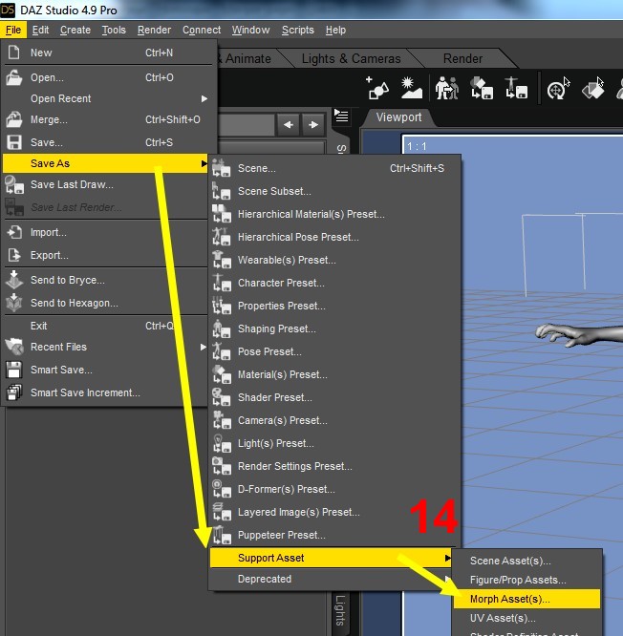Open the Create menu
The image size is (623, 636).
coord(75,30)
